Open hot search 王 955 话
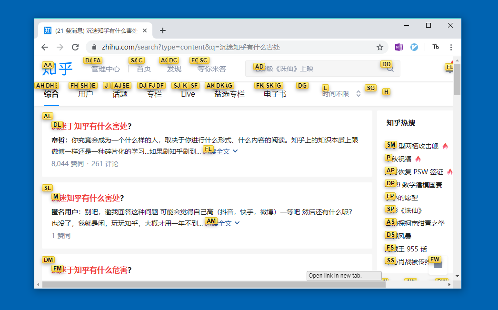Screen dimensions: 498x310 406,249
